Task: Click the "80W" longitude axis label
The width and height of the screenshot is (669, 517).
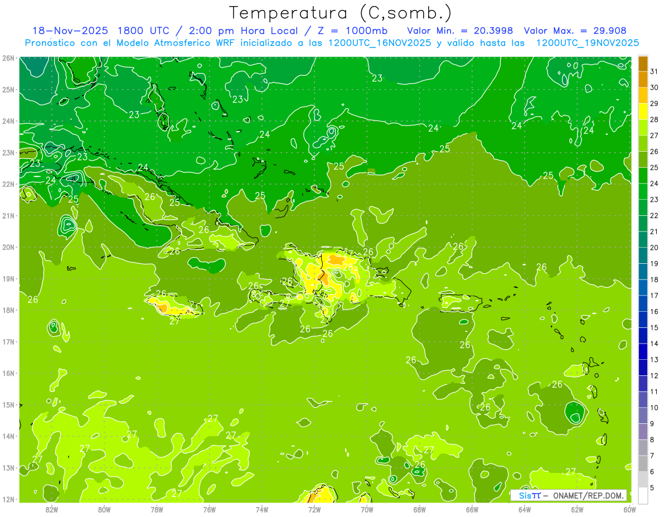Action: [104, 509]
